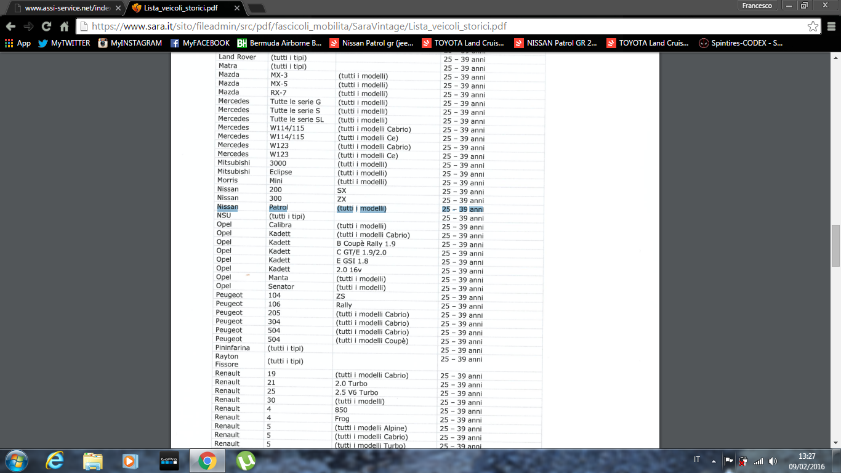
Task: Open a new tab button
Action: tap(256, 8)
